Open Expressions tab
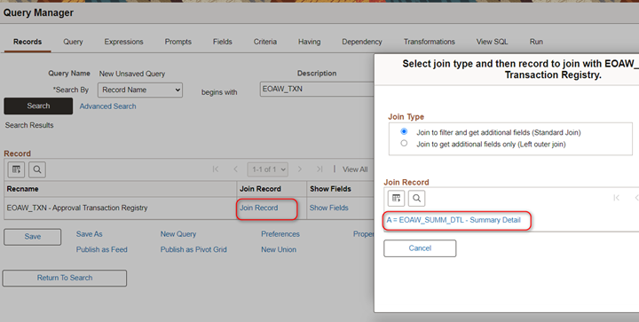This screenshot has height=322, width=639. click(123, 42)
